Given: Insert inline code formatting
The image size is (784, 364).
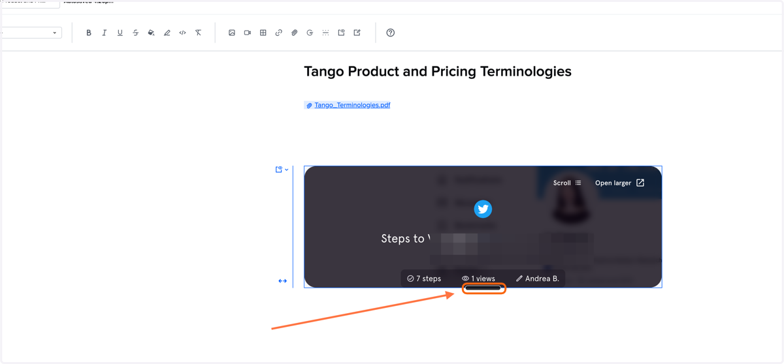Looking at the screenshot, I should tap(183, 33).
